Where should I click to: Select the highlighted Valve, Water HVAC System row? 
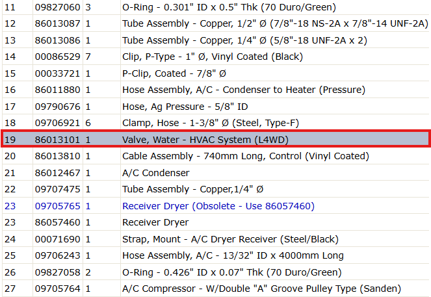(216, 139)
